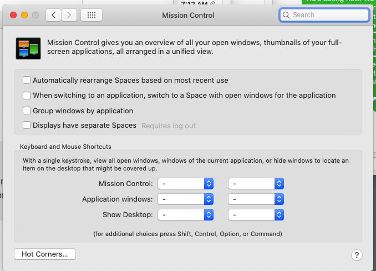Click the 'With a single keystroke' description
The width and height of the screenshot is (376, 271).
[186, 164]
